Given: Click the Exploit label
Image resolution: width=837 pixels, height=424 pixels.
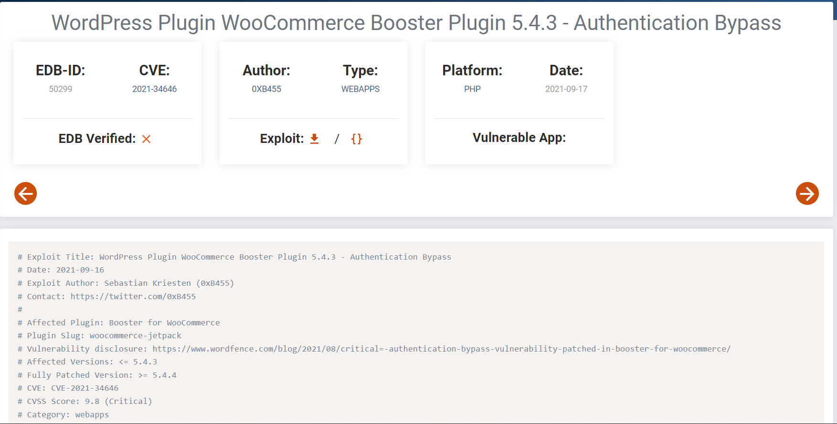Looking at the screenshot, I should (282, 139).
